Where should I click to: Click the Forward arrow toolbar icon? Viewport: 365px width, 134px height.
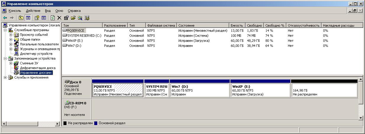pyautogui.click(x=12, y=18)
